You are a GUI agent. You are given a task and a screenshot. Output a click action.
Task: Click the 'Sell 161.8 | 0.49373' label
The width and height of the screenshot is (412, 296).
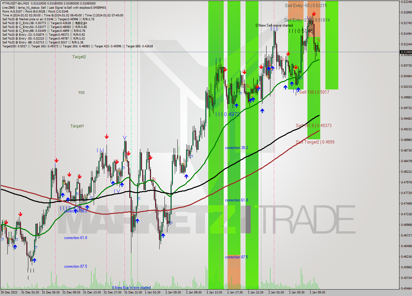(x=314, y=125)
